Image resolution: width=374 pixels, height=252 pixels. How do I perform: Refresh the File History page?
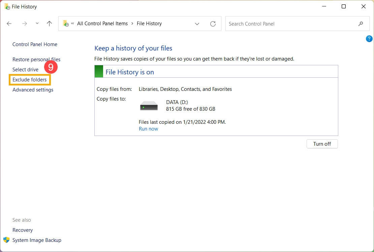click(x=213, y=24)
